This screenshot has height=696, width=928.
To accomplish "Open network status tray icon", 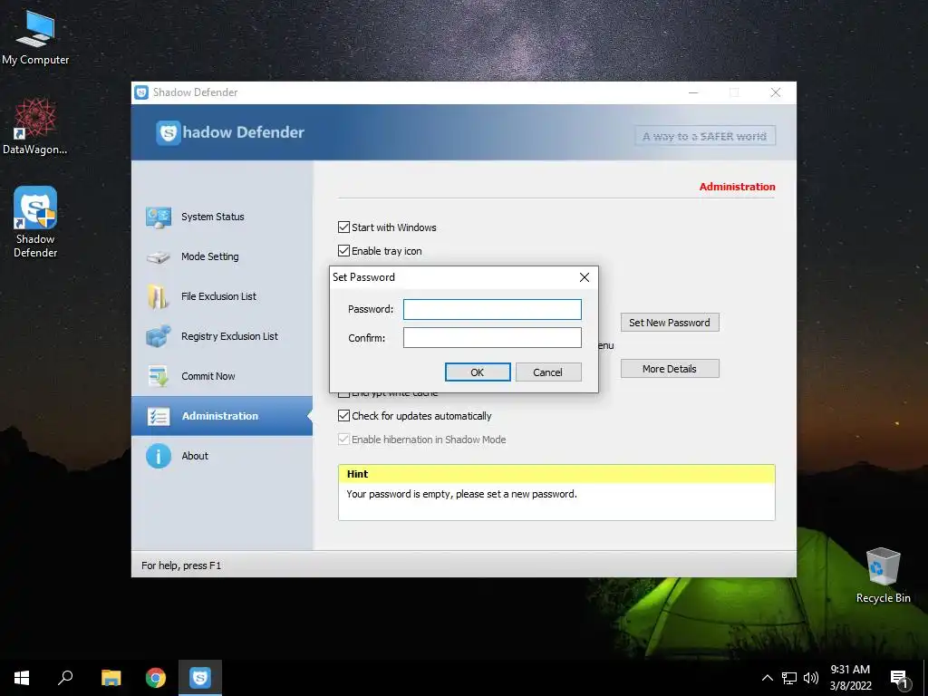I will tap(789, 678).
